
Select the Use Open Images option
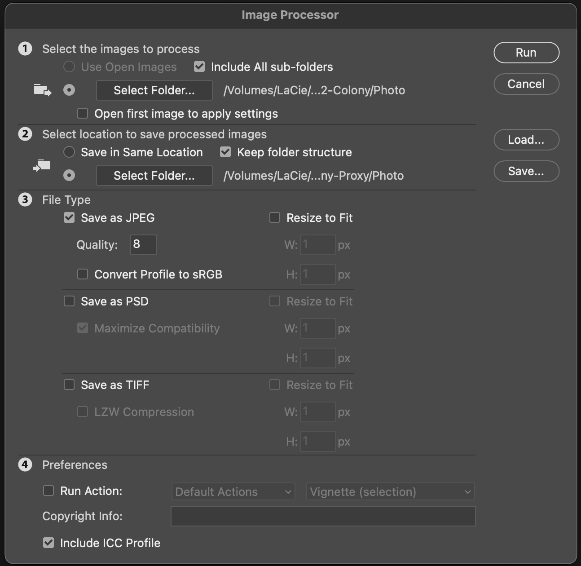[69, 66]
